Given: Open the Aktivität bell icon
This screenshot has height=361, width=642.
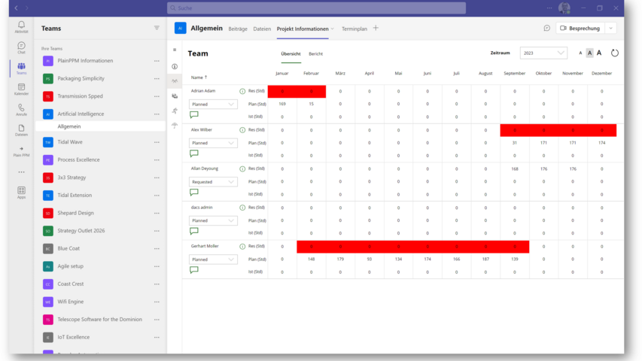Looking at the screenshot, I should [x=21, y=26].
